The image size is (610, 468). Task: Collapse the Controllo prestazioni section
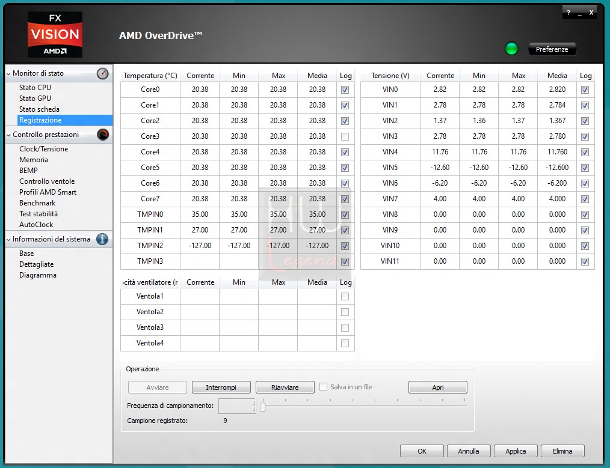pyautogui.click(x=8, y=135)
